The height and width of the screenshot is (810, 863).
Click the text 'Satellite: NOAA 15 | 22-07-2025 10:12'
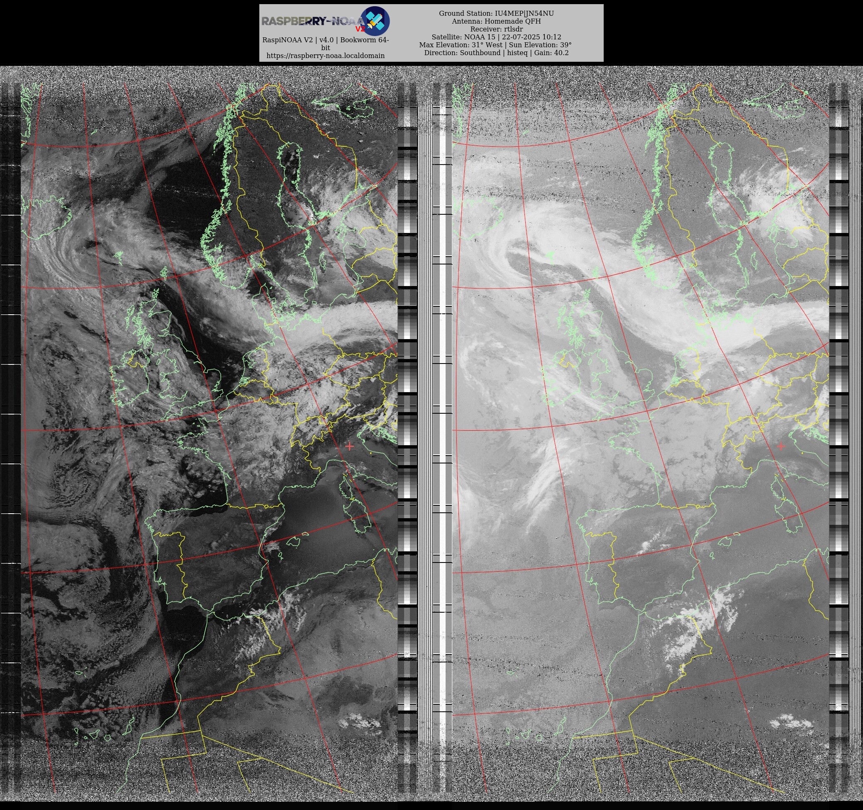[x=496, y=37]
